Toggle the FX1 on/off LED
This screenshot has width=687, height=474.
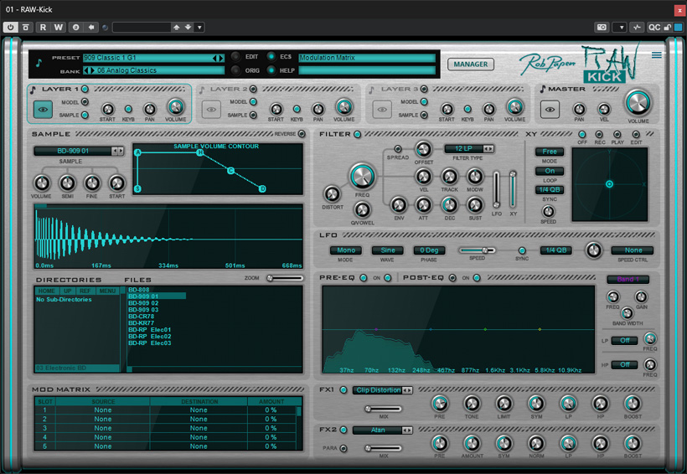coord(343,389)
